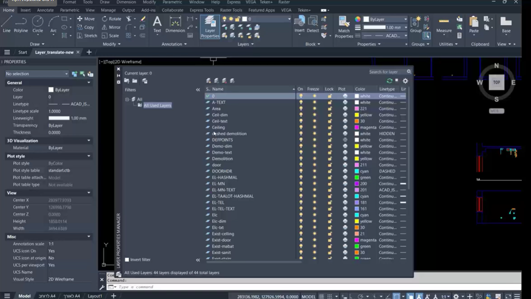Collapse the layer filter tree with the top double-arrow
The image size is (531, 299).
[x=198, y=90]
